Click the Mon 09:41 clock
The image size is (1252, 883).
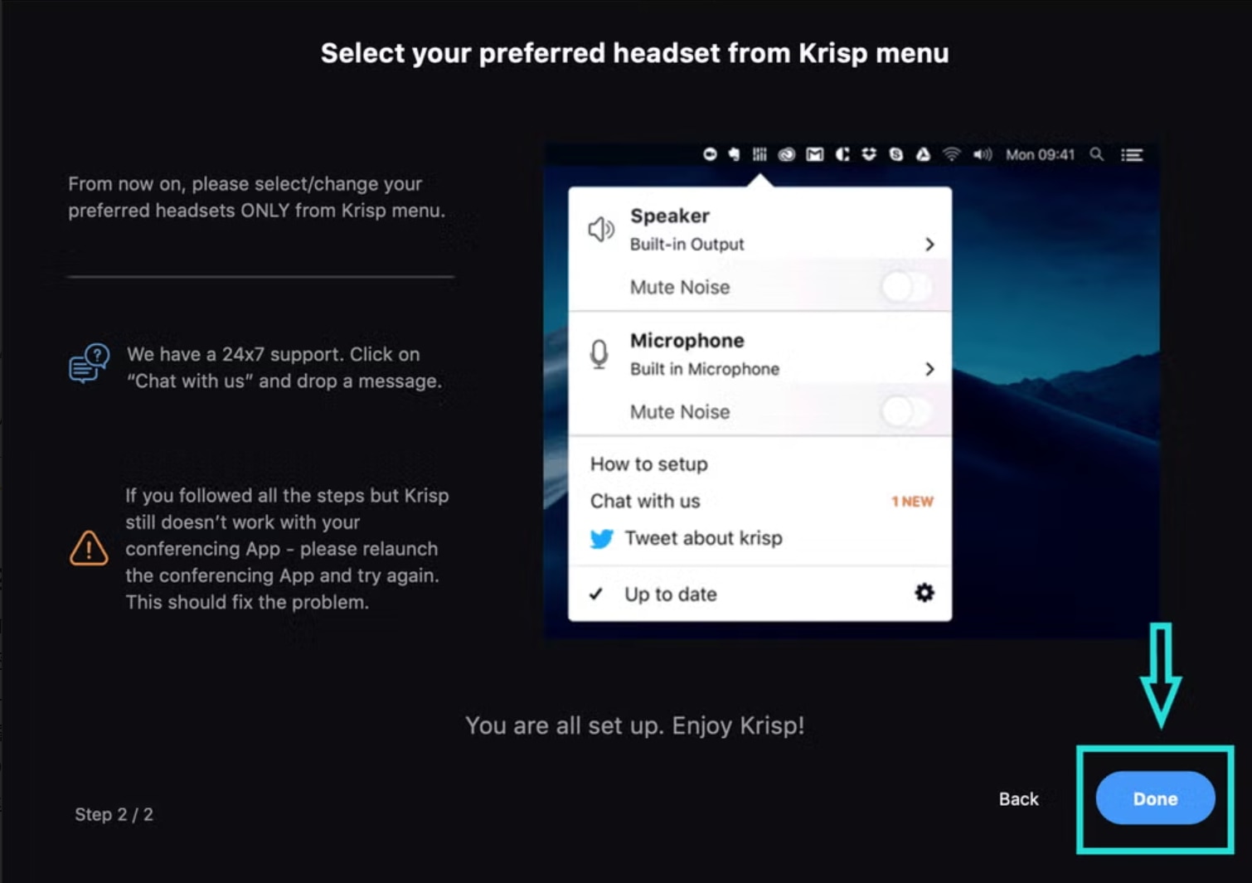(1040, 154)
